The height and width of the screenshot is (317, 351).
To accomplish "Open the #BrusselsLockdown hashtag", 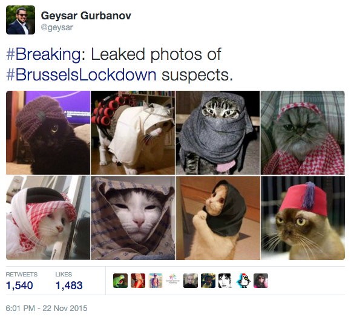I will pyautogui.click(x=81, y=75).
